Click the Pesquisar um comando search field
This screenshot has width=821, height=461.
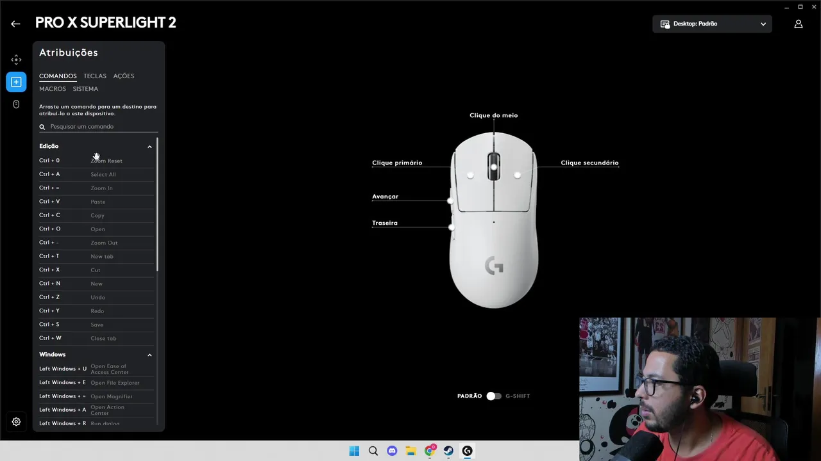point(98,127)
